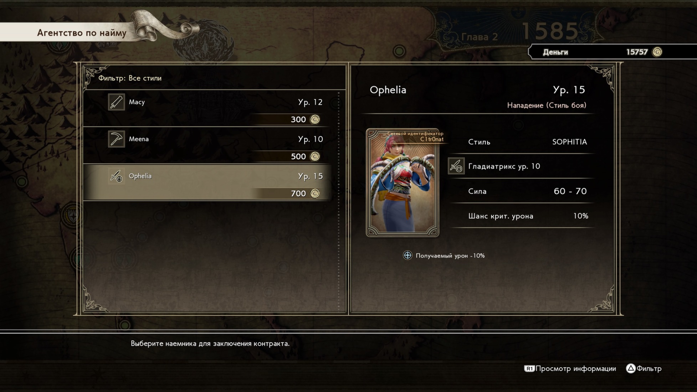The width and height of the screenshot is (697, 392).
Task: Click the coin icon next to price 700
Action: point(315,194)
